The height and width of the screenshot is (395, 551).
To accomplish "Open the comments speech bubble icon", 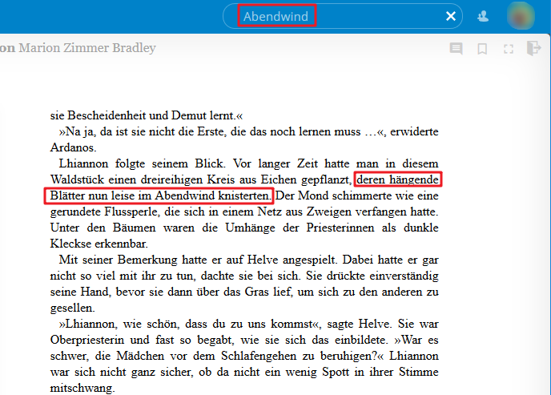I will click(456, 49).
